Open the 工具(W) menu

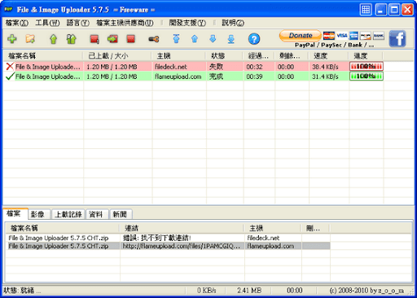pos(47,23)
